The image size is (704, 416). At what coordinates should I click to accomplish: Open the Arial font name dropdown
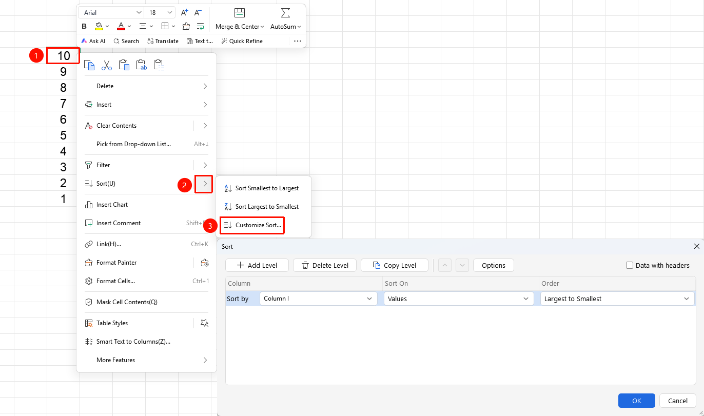click(x=111, y=12)
